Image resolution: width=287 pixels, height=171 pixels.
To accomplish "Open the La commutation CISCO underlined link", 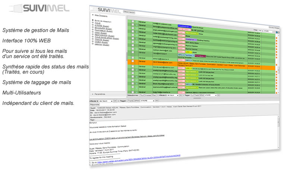I will pyautogui.click(x=127, y=137).
